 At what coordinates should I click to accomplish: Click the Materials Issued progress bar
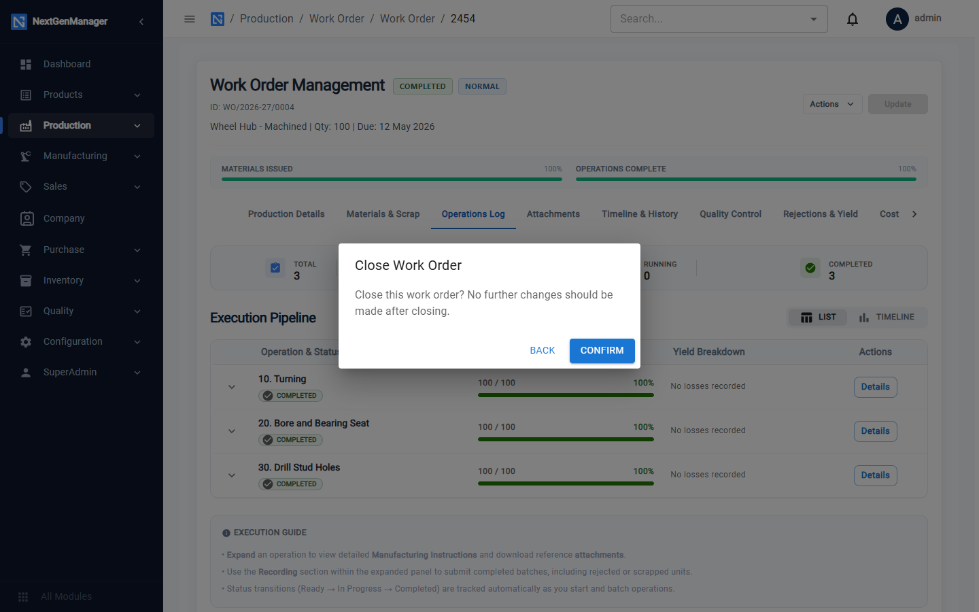click(392, 180)
